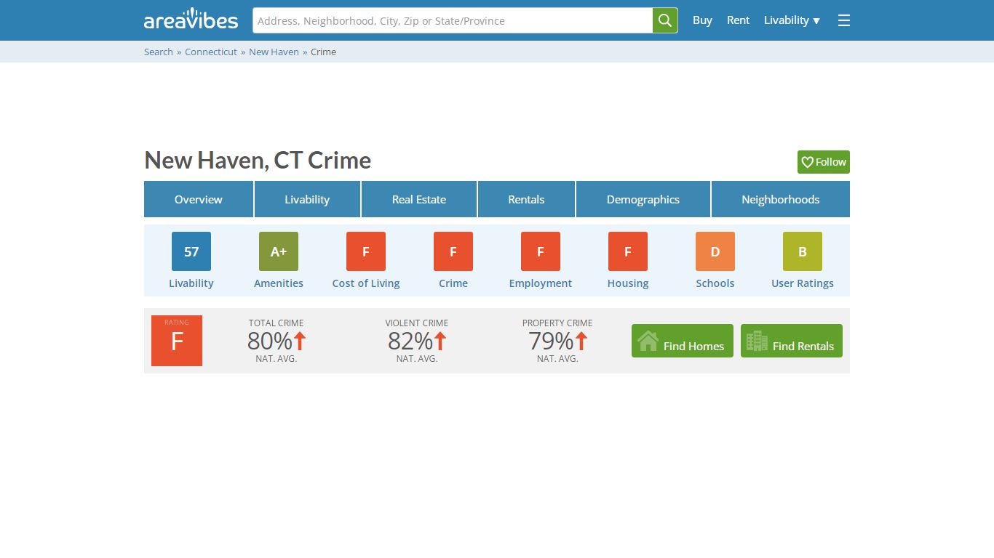Click the Amenities label link
The image size is (994, 558).
(279, 283)
